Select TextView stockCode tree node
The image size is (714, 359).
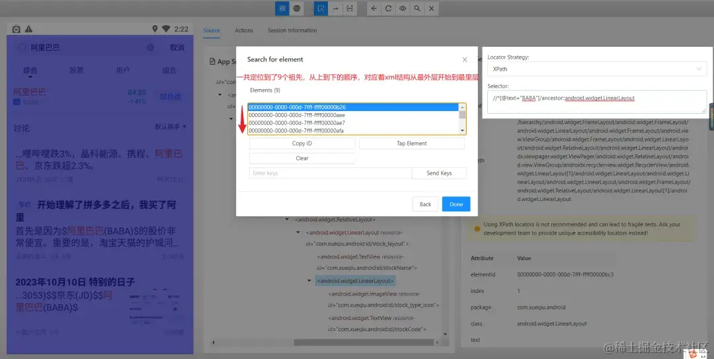(x=377, y=323)
